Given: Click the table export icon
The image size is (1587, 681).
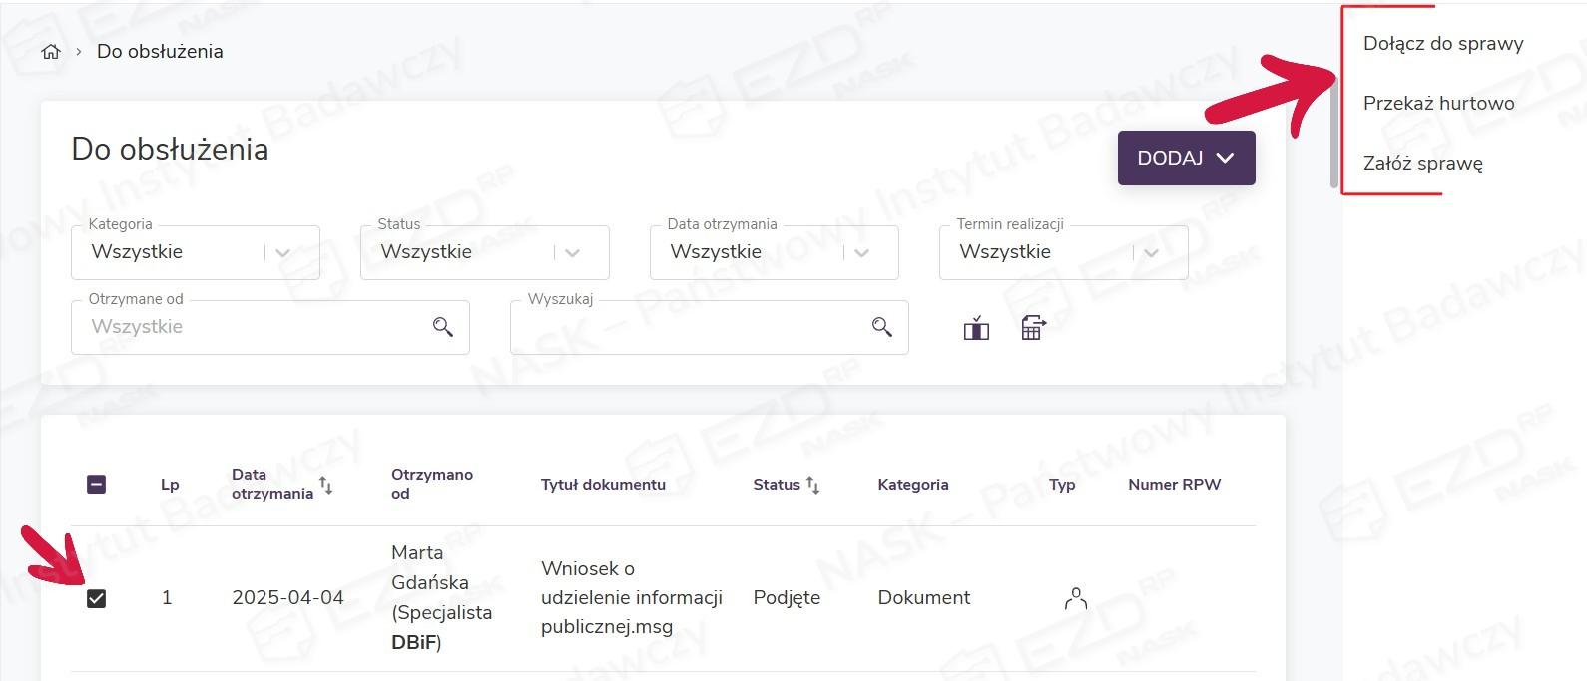Looking at the screenshot, I should (1033, 328).
